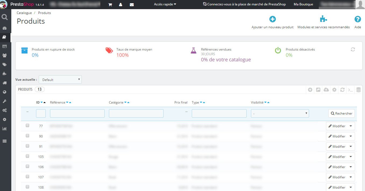The height and width of the screenshot is (191, 365).
Task: Click Connectez-vous à la place de marché link
Action: point(244,4)
